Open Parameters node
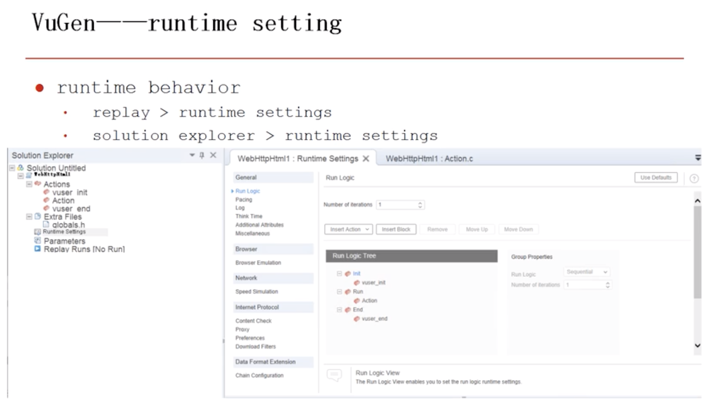The image size is (719, 402). [x=64, y=241]
